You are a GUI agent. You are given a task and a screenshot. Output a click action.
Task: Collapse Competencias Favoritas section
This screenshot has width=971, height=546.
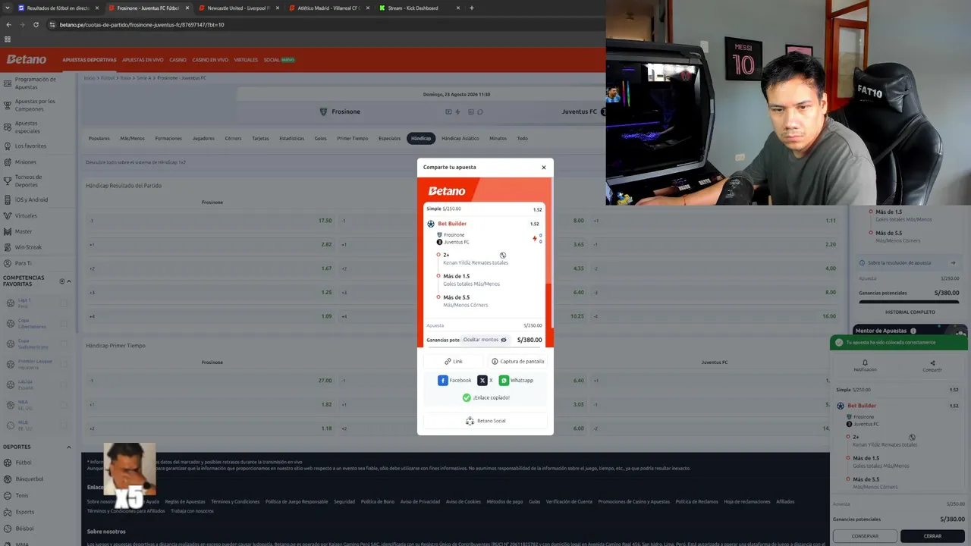click(69, 281)
